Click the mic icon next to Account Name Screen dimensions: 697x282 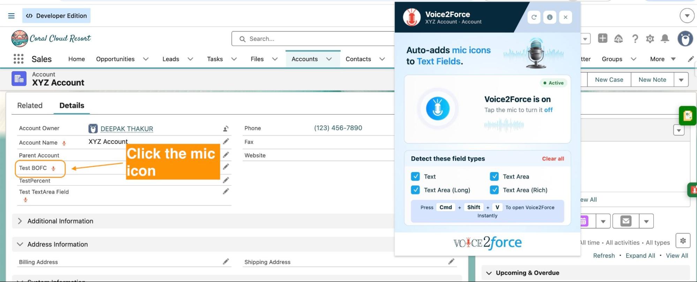pyautogui.click(x=64, y=143)
